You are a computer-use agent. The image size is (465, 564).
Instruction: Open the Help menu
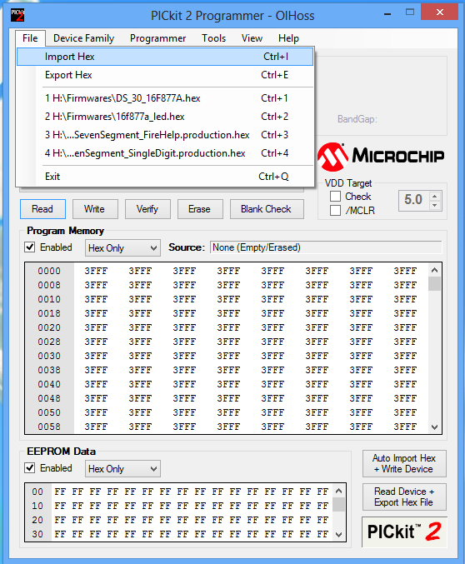288,38
